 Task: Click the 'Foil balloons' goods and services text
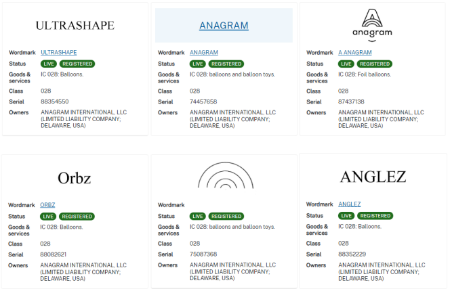365,74
